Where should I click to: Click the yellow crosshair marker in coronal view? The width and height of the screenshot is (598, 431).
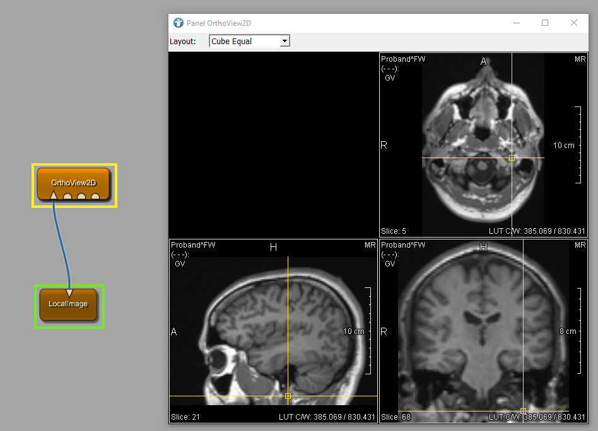click(523, 411)
